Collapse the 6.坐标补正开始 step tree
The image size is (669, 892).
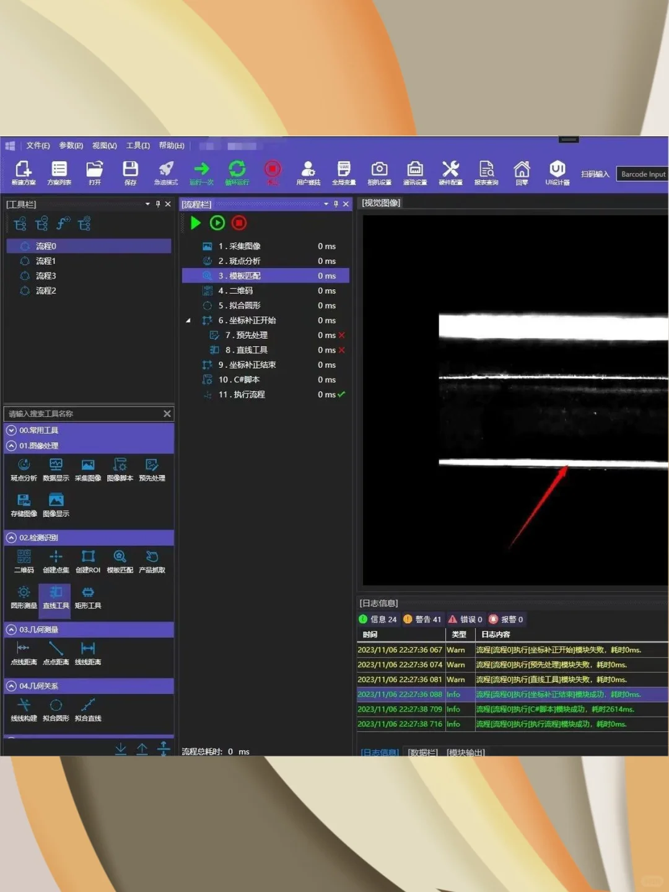point(188,320)
